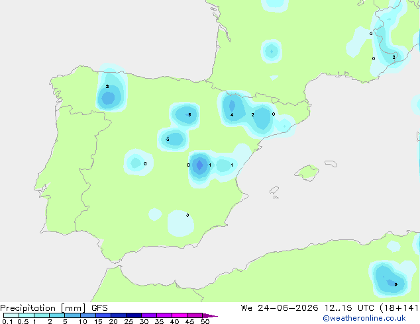Select the 35 to 40 mm legend swatch
The width and height of the screenshot is (420, 324).
tap(164, 315)
